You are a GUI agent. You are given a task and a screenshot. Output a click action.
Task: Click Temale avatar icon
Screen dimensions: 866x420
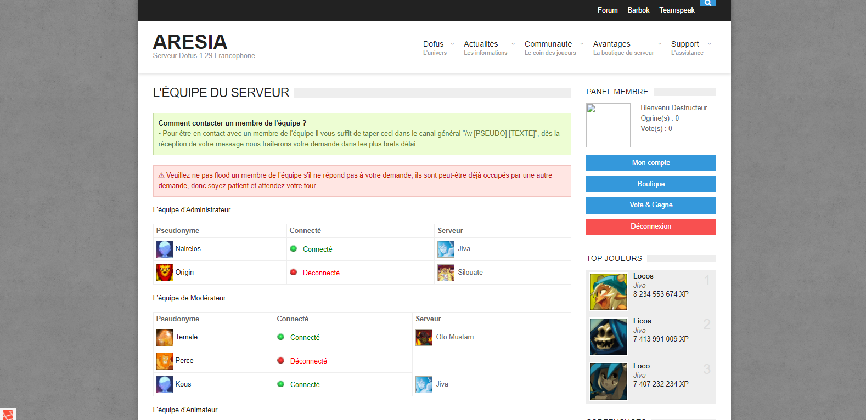165,337
